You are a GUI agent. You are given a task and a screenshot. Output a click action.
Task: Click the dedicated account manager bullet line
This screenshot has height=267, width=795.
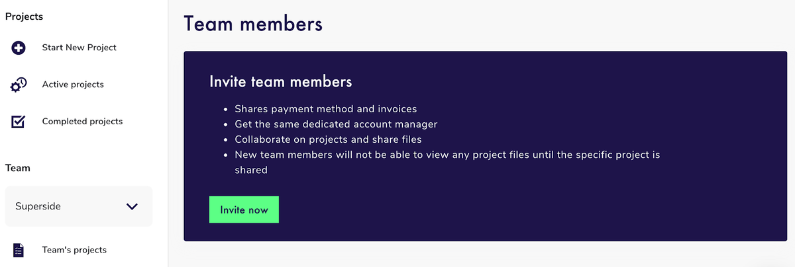click(x=336, y=124)
